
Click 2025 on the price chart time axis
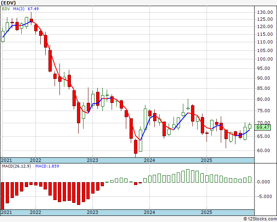pyautogui.click(x=207, y=160)
